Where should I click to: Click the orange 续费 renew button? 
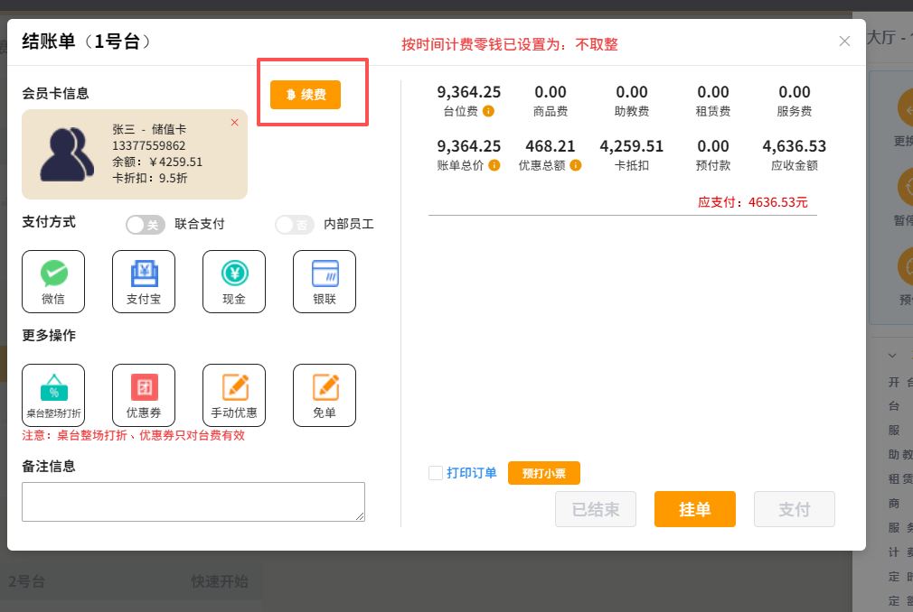pyautogui.click(x=306, y=95)
